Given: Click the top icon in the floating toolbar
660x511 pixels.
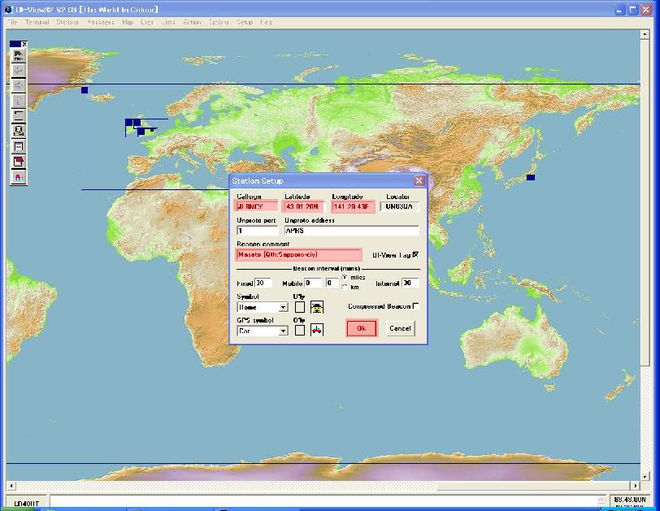Looking at the screenshot, I should click(18, 55).
